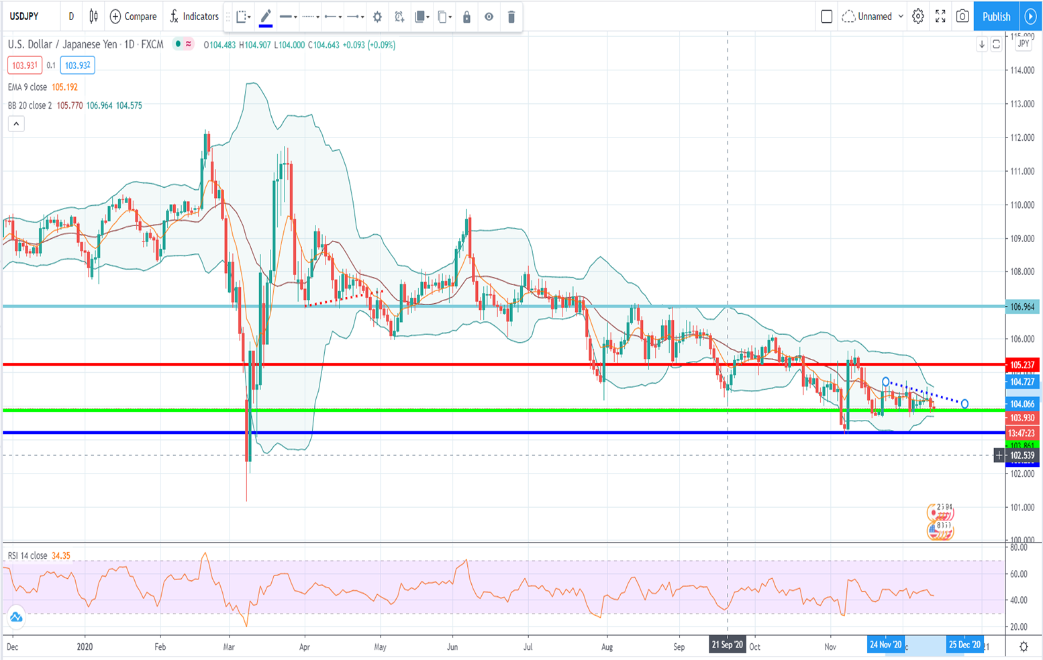Click the drawing settings gear in floating toolbar
The width and height of the screenshot is (1043, 660).
[377, 17]
